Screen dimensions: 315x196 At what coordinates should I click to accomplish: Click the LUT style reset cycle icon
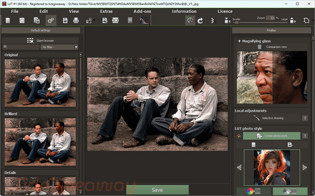click(x=239, y=136)
